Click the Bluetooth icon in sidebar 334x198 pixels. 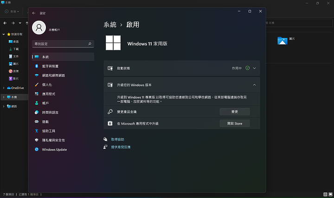[37, 66]
